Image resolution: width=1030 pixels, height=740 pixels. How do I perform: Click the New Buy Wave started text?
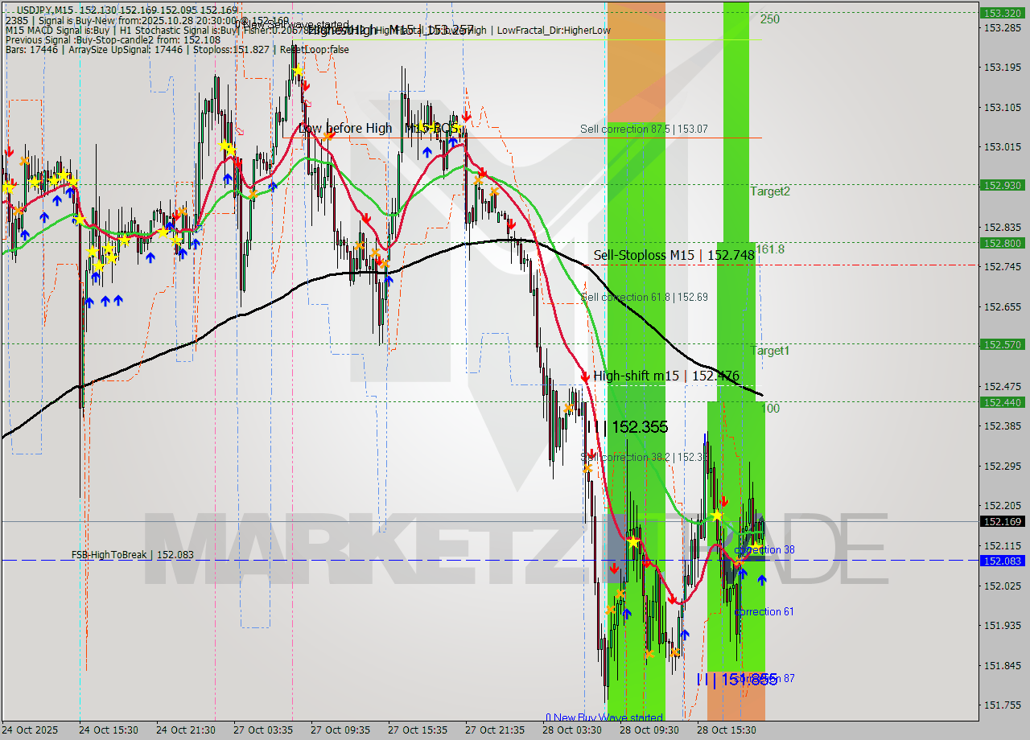point(604,717)
